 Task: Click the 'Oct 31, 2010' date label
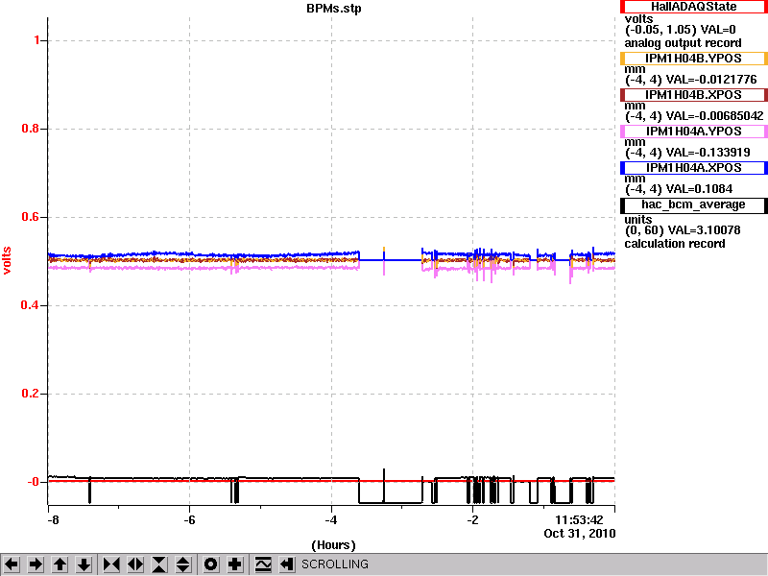[580, 534]
